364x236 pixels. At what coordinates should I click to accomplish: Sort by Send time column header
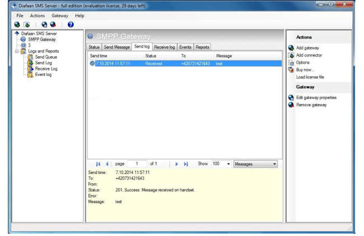115,56
